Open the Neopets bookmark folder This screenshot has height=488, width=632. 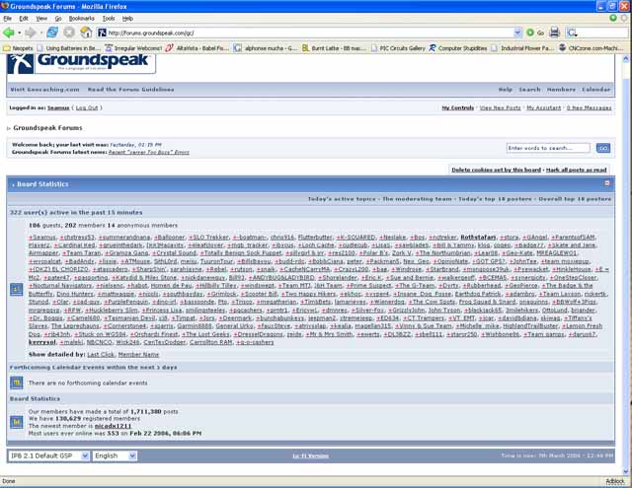click(18, 48)
